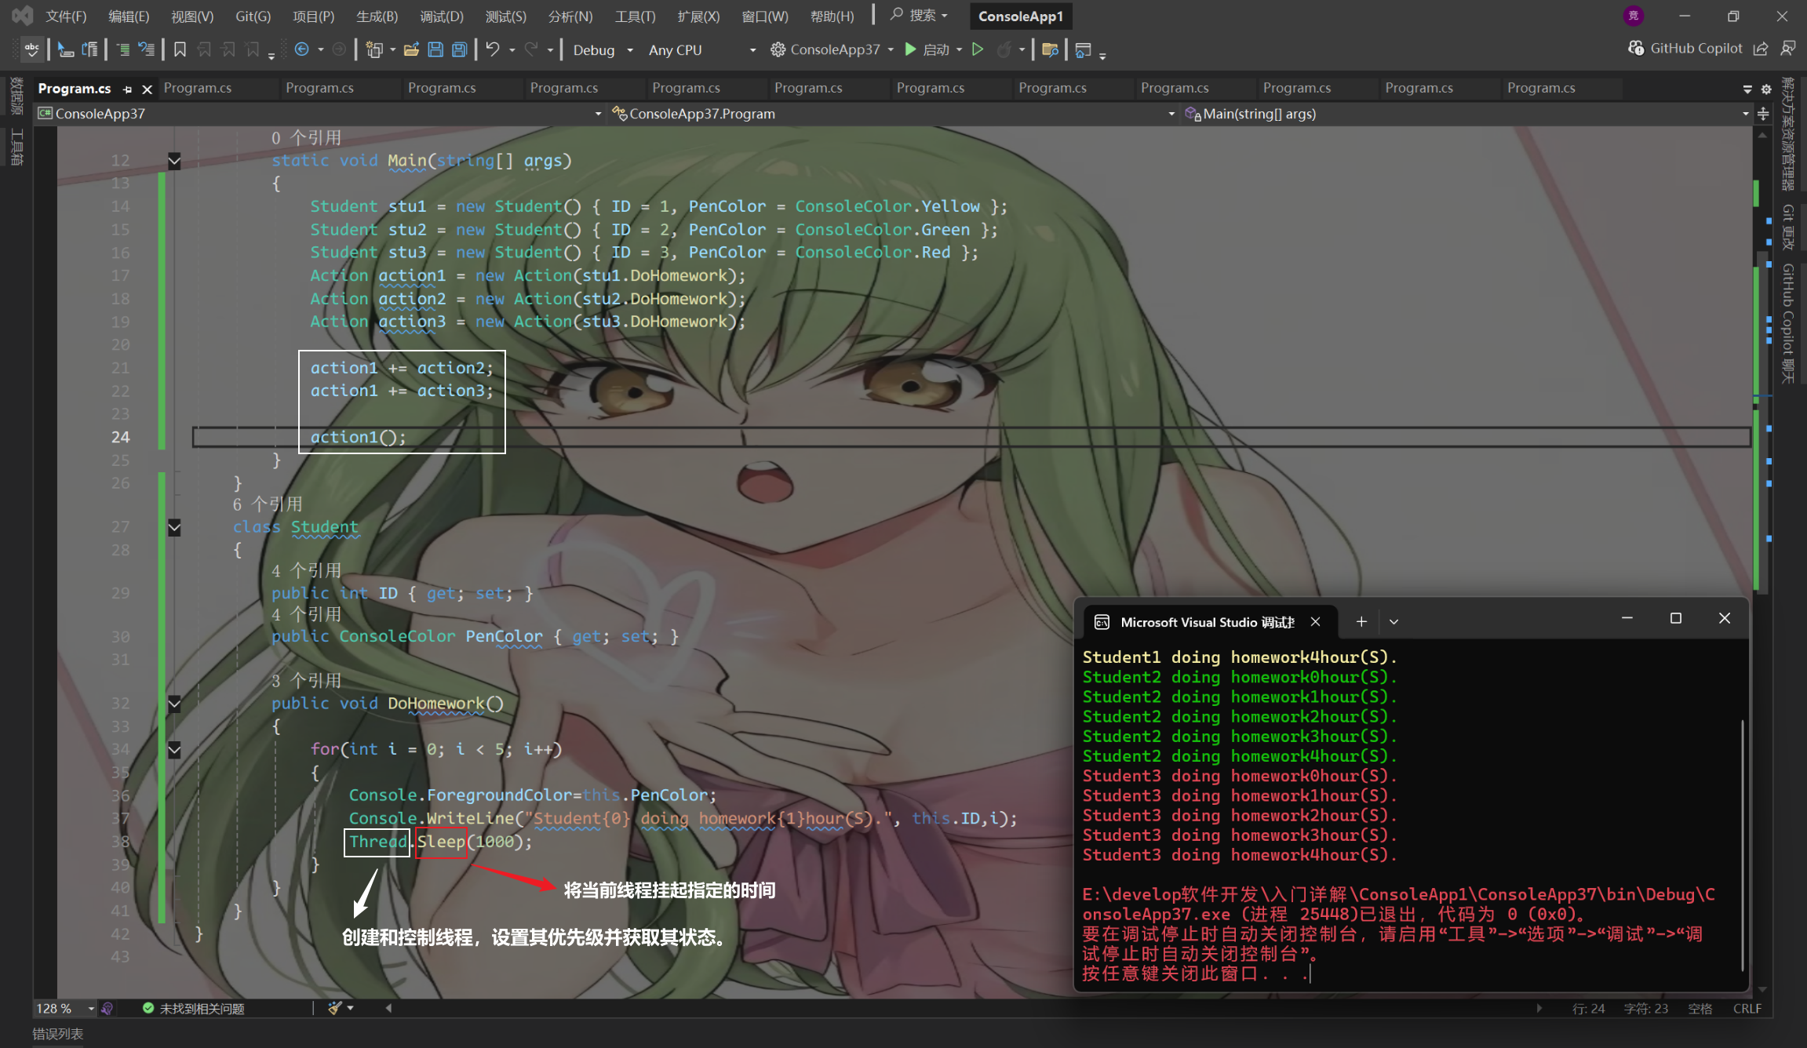Image resolution: width=1807 pixels, height=1048 pixels.
Task: Click the browser window toolbar icon
Action: pyautogui.click(x=1083, y=49)
